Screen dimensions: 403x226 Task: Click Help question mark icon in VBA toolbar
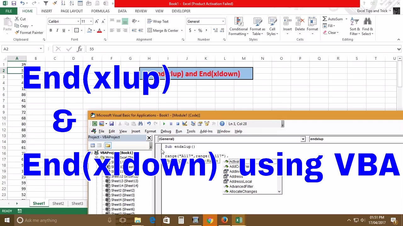coord(222,124)
